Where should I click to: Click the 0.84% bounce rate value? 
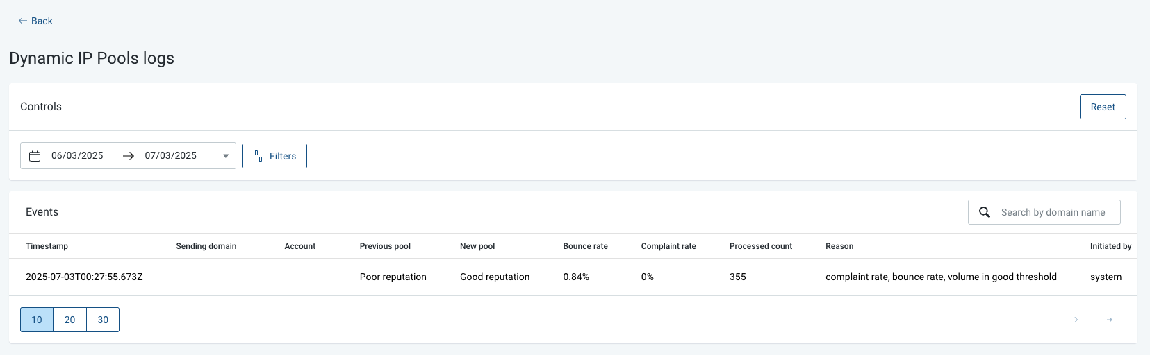pos(576,277)
